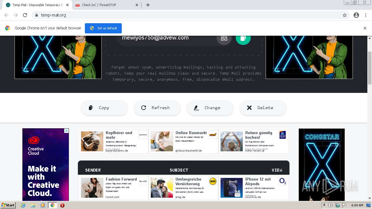Image resolution: width=372 pixels, height=209 pixels.
Task: Click the SENDER column header
Action: click(x=93, y=170)
